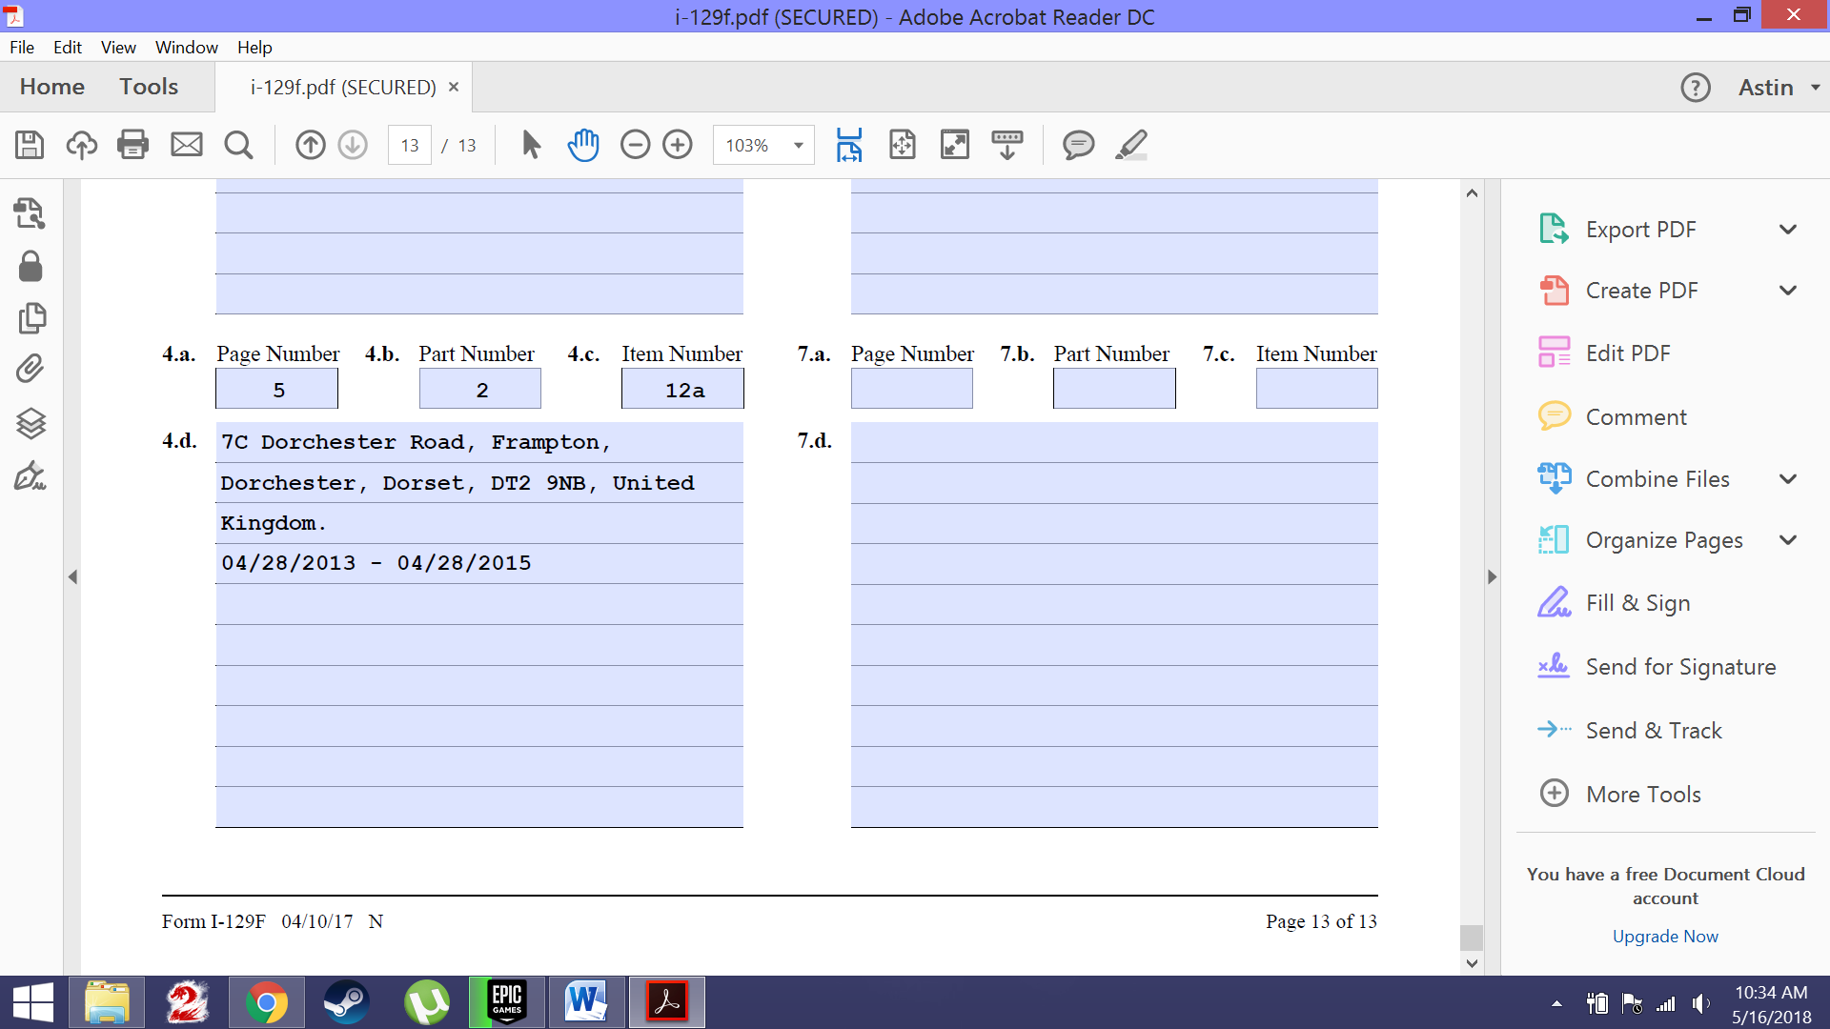Screen dimensions: 1830x1029
Task: Switch to the Tools tab
Action: (x=149, y=87)
